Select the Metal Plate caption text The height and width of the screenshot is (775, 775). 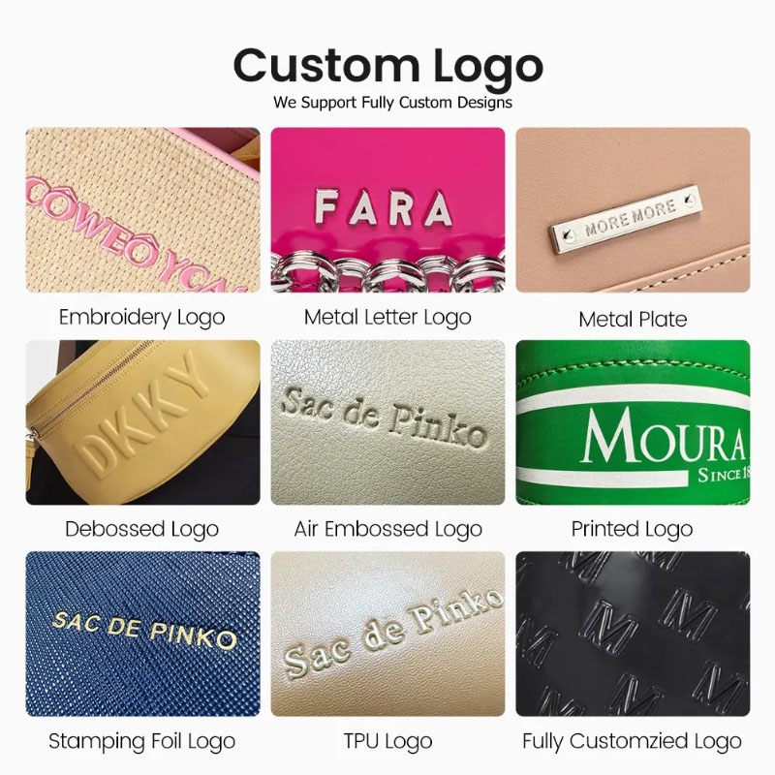point(633,320)
